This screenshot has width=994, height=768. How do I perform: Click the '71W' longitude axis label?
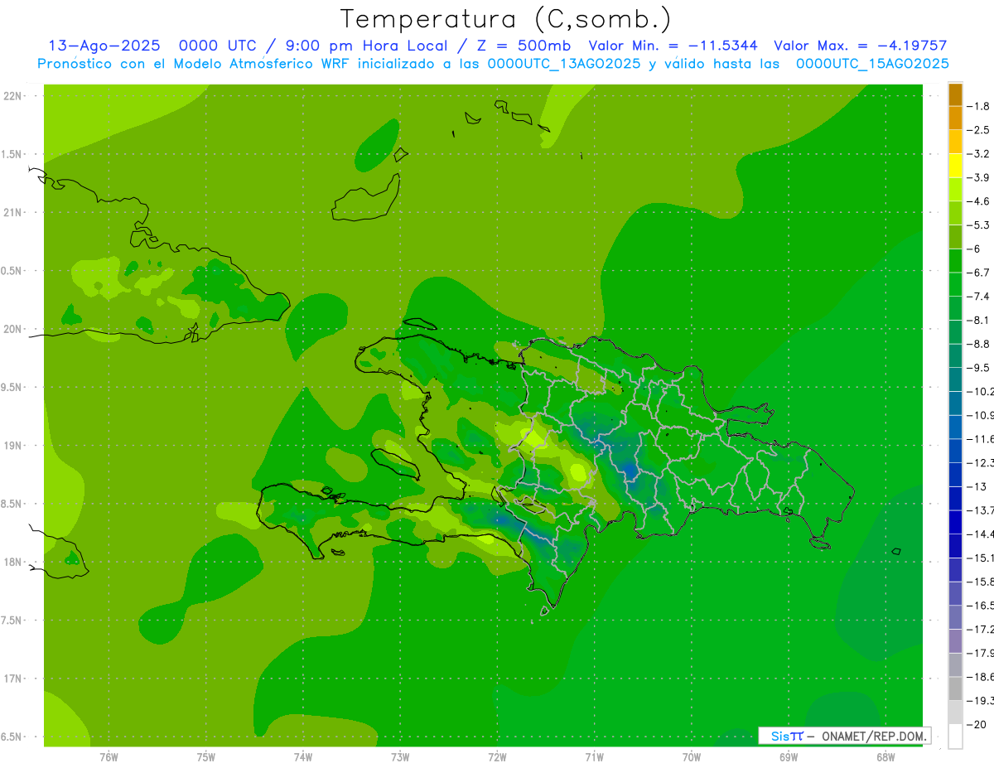[594, 757]
